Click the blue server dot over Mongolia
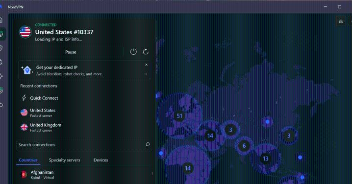The image size is (352, 184). pyautogui.click(x=267, y=122)
